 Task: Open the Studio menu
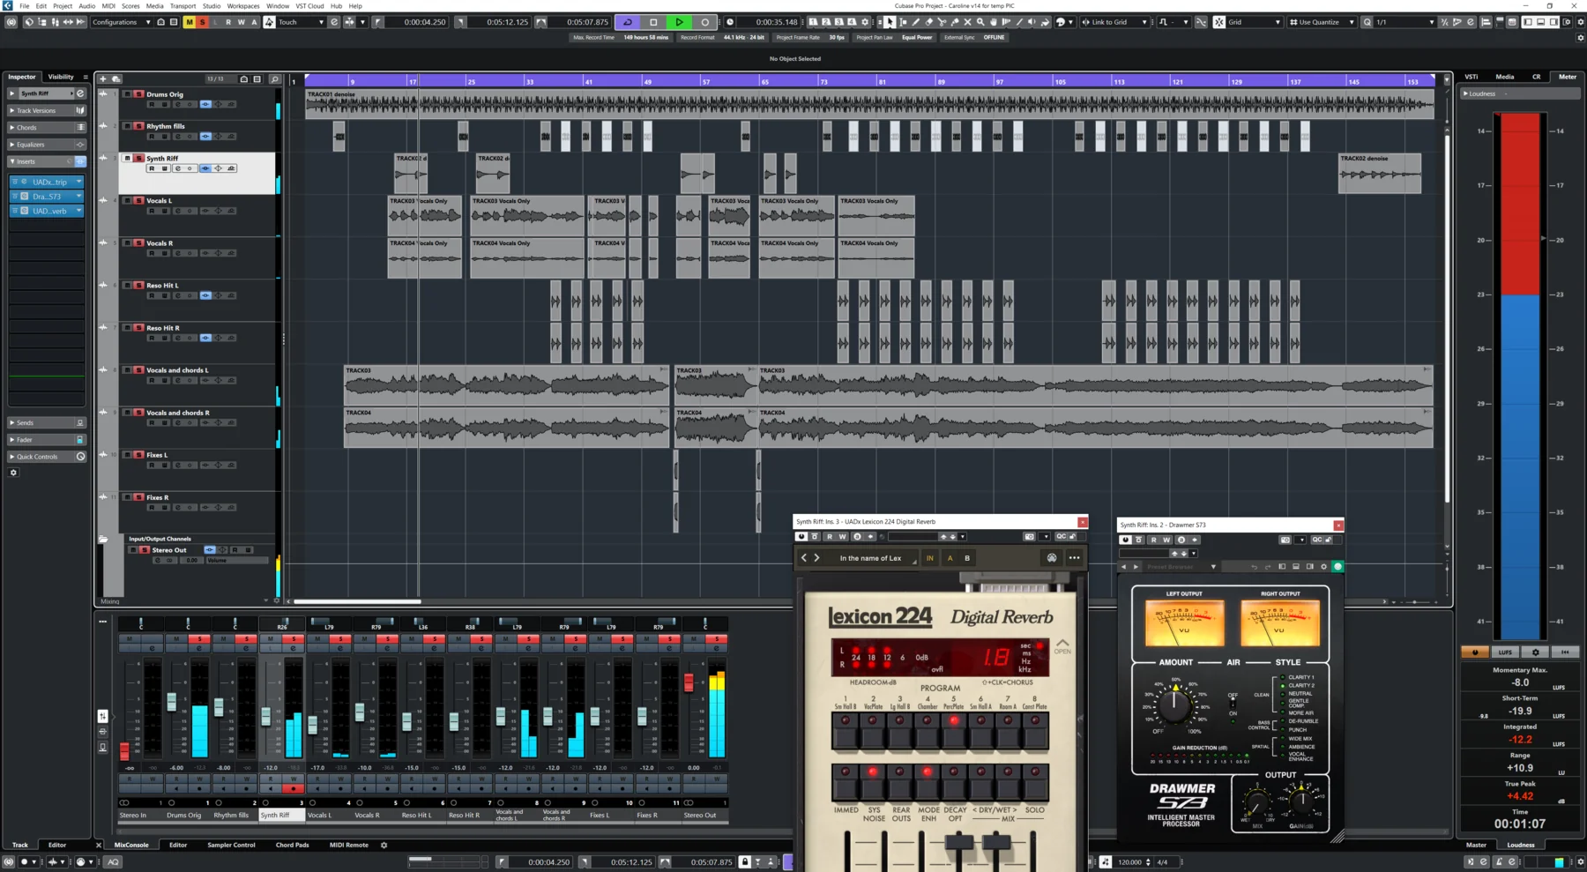(212, 5)
